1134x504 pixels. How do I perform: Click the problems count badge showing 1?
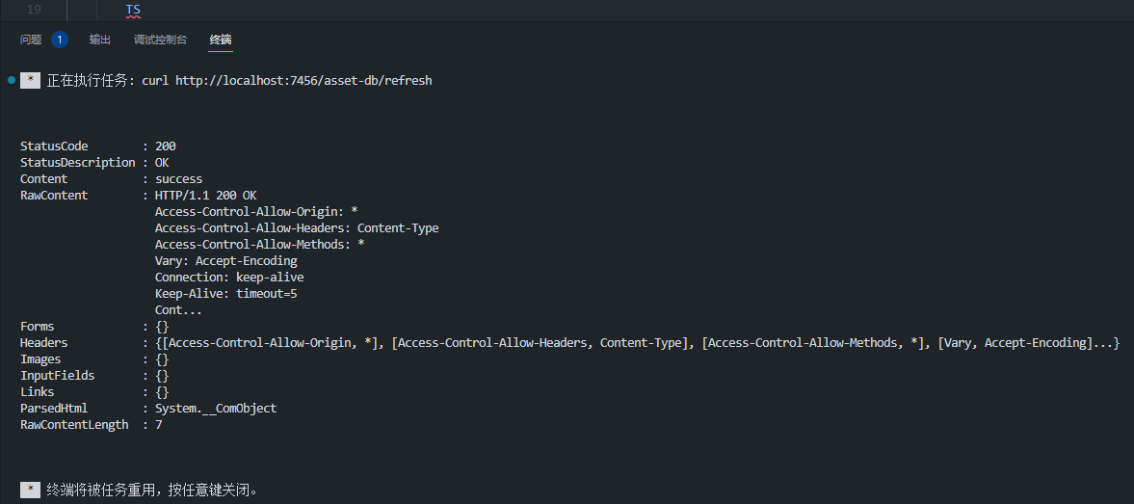[x=60, y=40]
